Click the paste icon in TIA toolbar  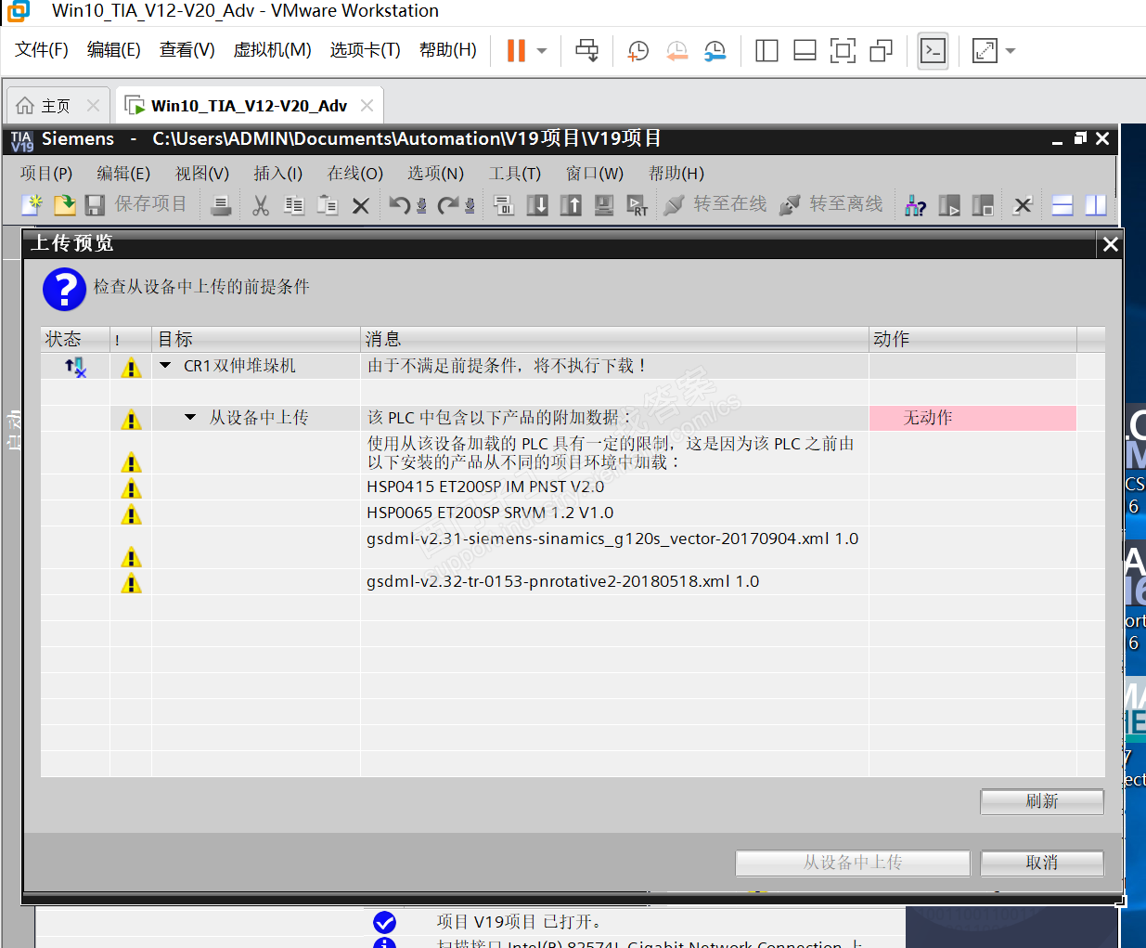[328, 205]
